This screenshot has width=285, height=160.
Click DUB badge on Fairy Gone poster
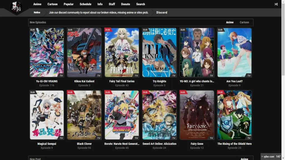(x=183, y=92)
